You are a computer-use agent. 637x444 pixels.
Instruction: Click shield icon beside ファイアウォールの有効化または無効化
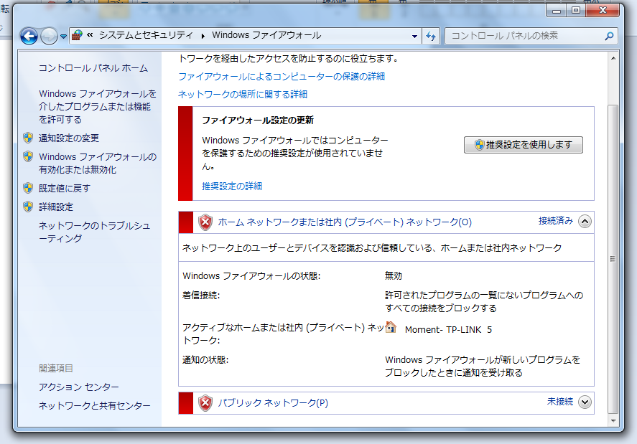click(28, 156)
